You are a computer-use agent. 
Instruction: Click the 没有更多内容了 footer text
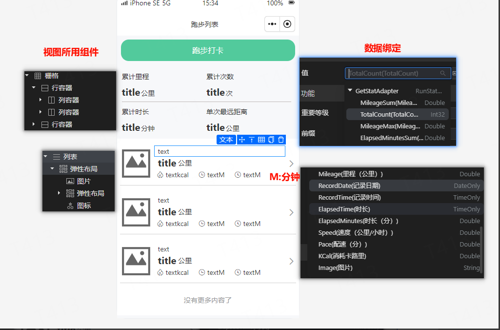[208, 300]
